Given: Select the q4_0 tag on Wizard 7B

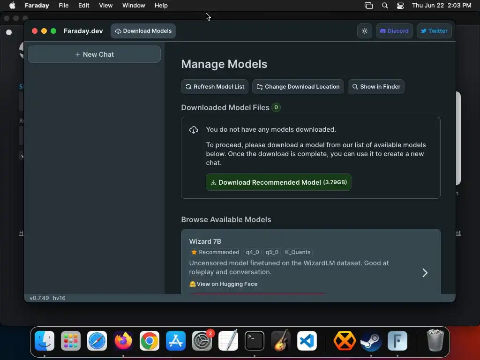Looking at the screenshot, I should pos(252,252).
